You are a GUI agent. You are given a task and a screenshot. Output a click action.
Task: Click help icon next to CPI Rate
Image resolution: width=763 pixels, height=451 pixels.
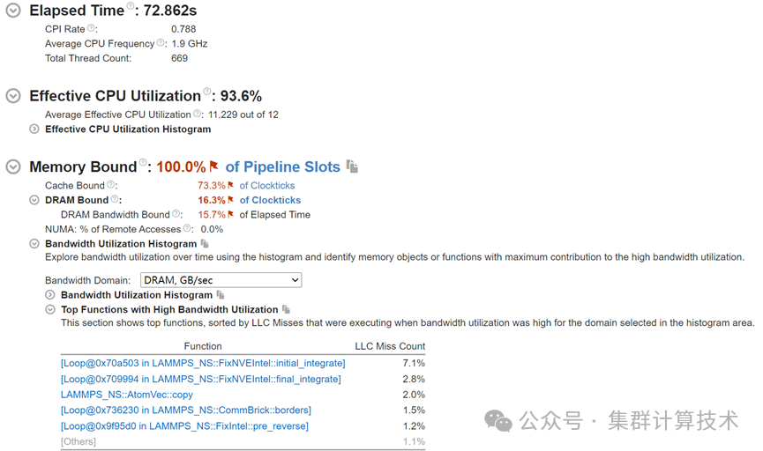coord(92,29)
